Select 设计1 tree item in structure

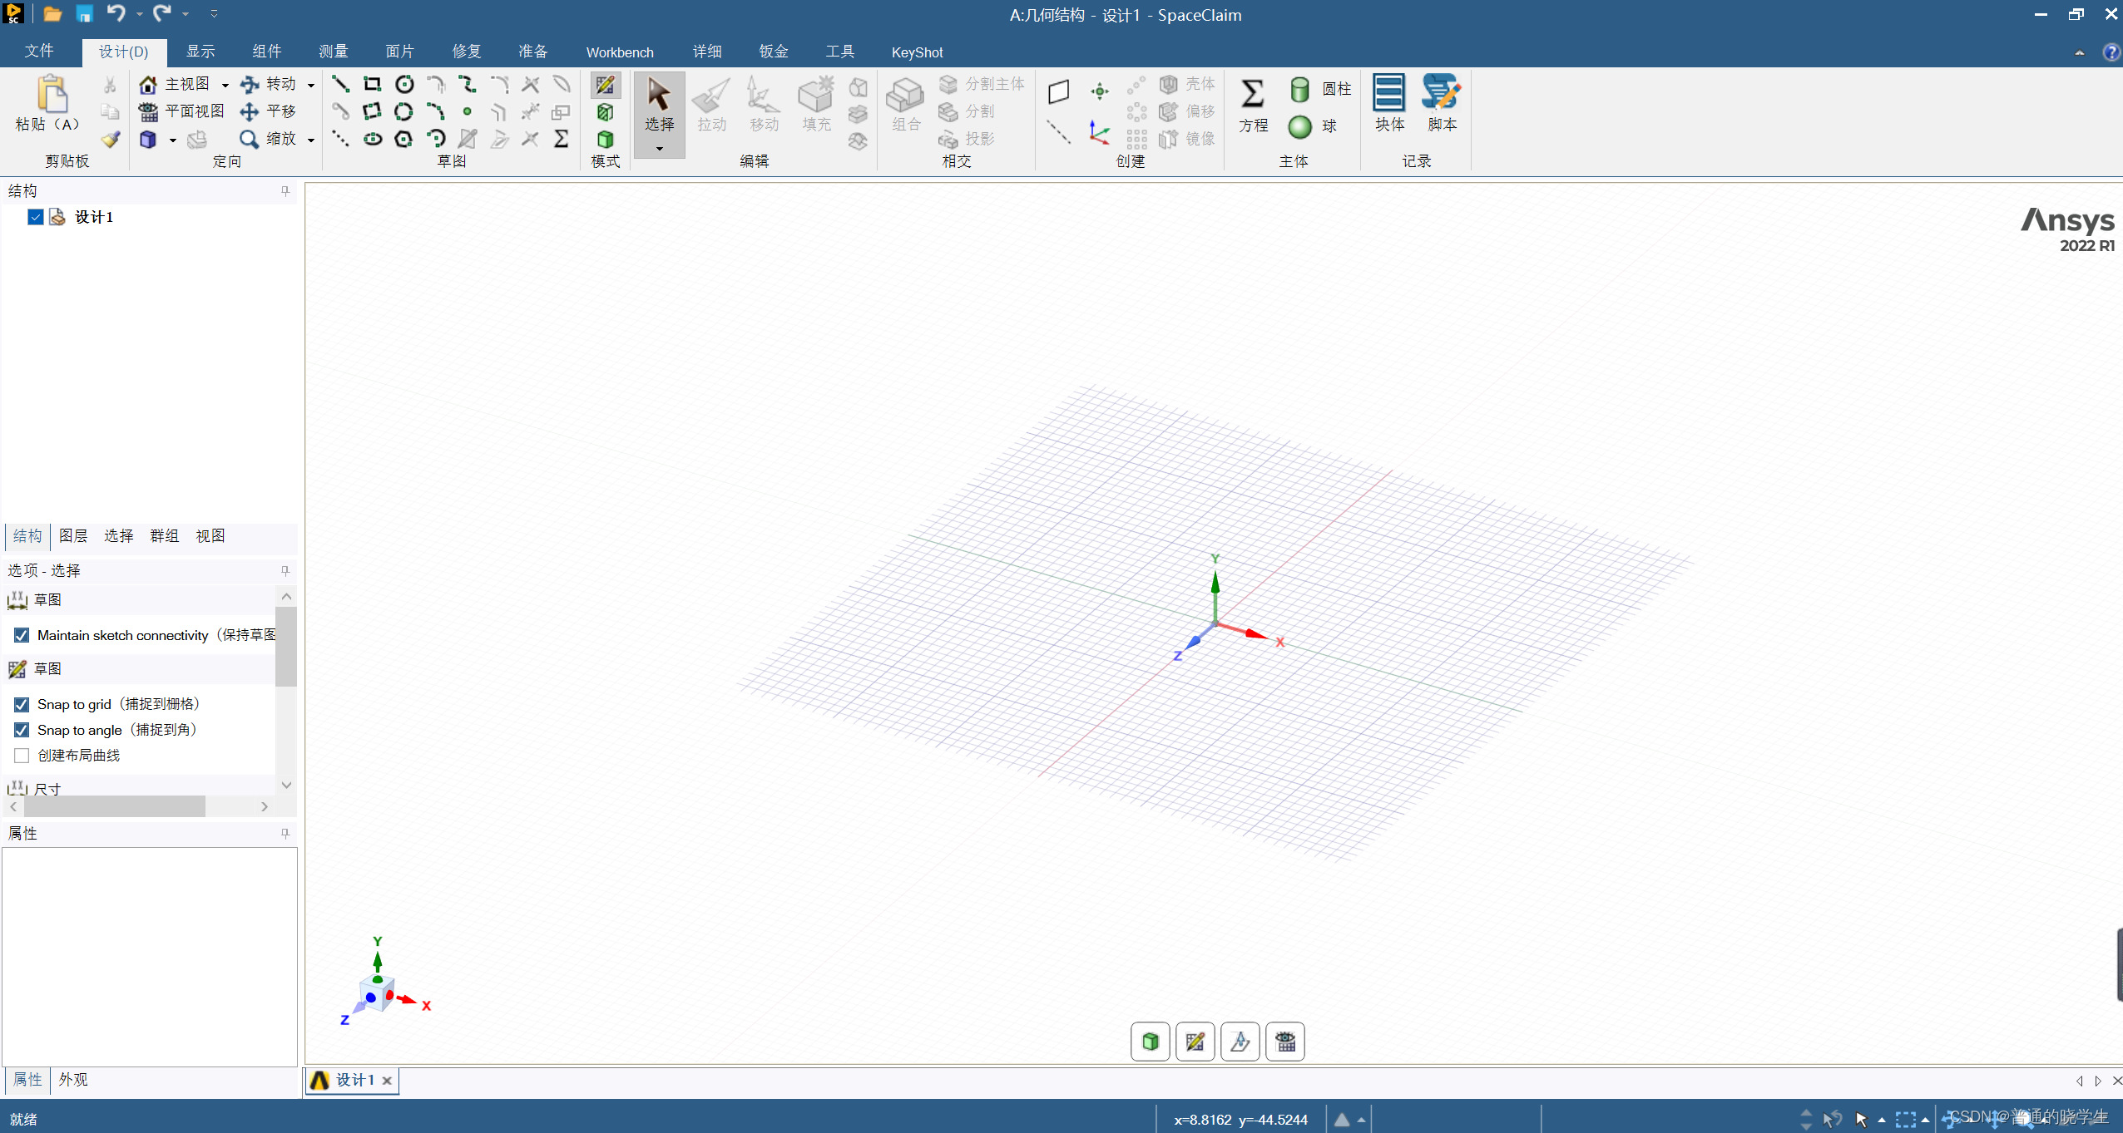pos(94,216)
